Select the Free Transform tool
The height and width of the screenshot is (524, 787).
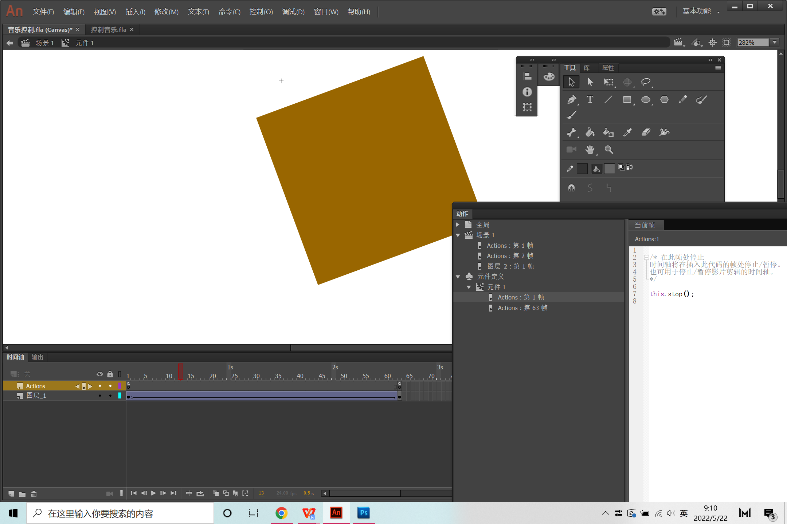(608, 82)
